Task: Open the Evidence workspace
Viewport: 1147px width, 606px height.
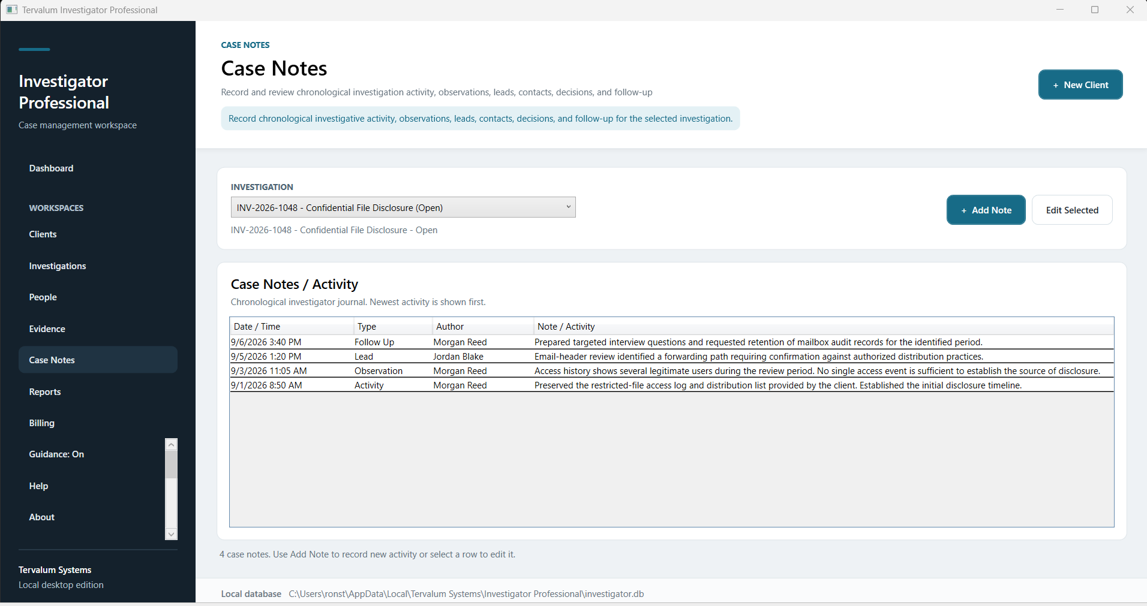Action: click(98, 329)
